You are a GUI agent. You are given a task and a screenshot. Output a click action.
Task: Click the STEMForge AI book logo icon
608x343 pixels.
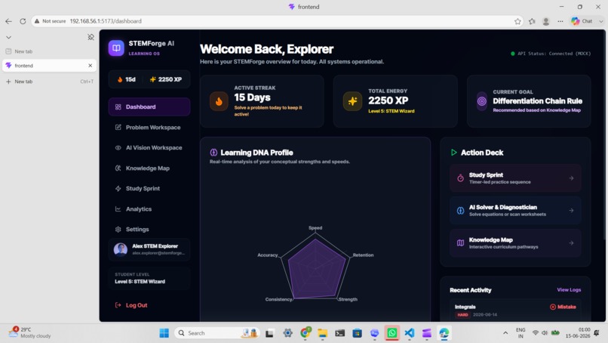[116, 48]
